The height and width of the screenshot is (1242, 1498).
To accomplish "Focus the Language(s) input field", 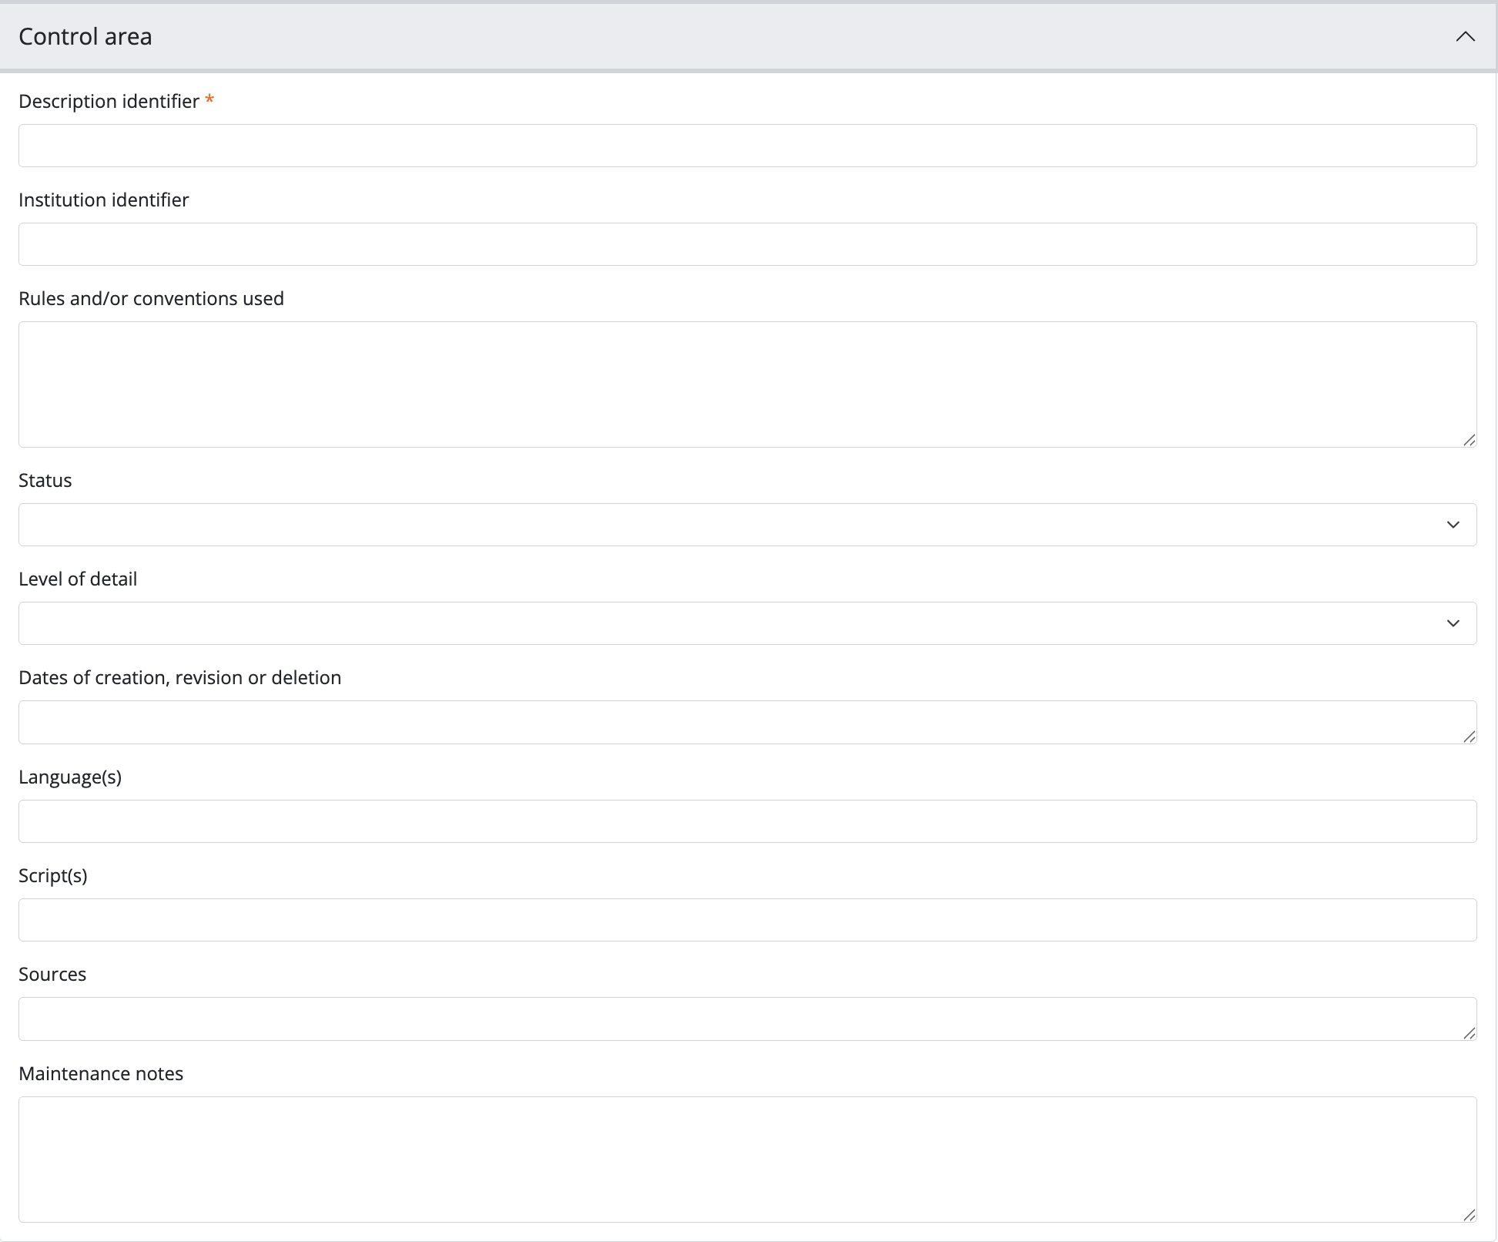I will point(747,821).
